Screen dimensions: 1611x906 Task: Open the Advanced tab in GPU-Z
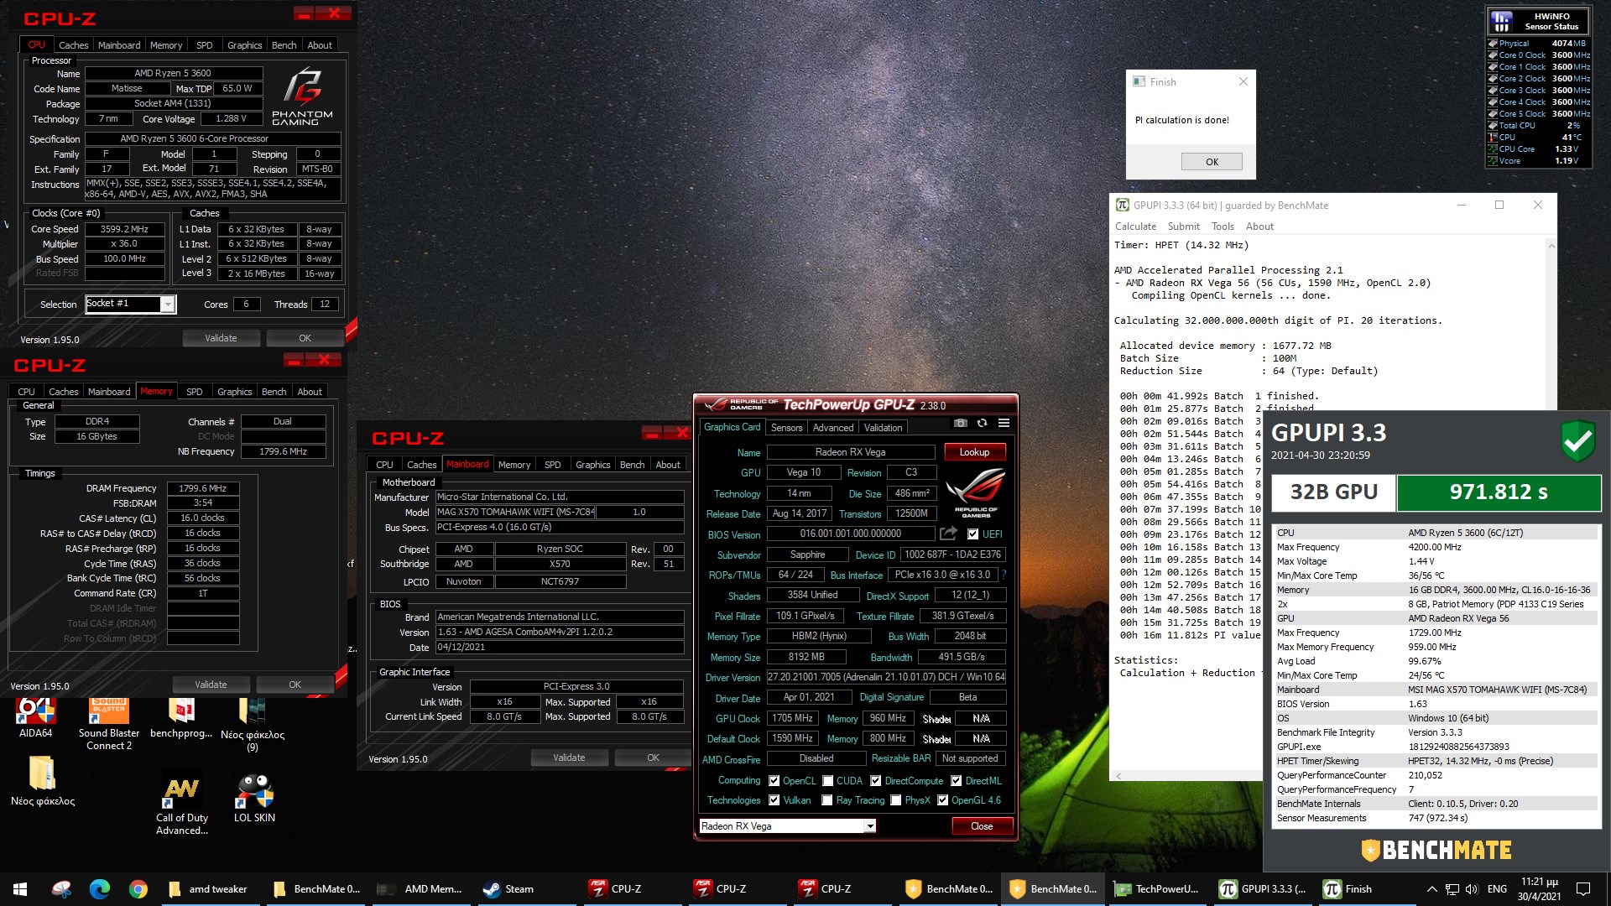(832, 428)
